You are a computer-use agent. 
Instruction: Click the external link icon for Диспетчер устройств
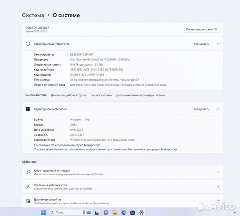click(218, 201)
